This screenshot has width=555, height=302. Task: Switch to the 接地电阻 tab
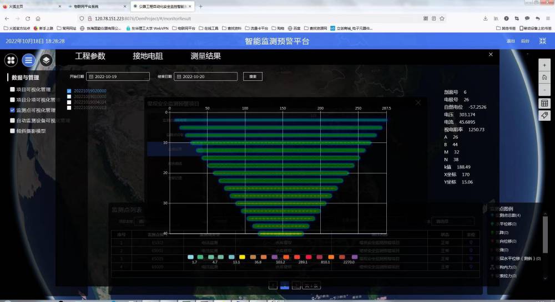(148, 56)
